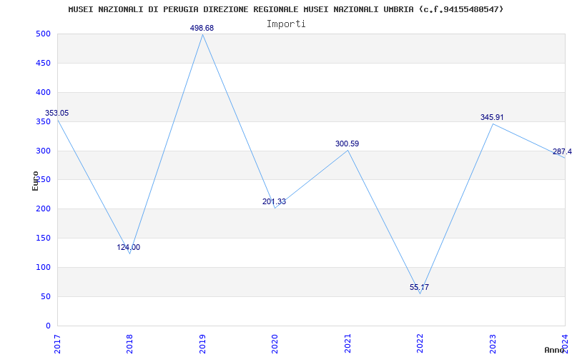Click the 300.59 data label
Screen dimensions: 572x357
point(347,144)
